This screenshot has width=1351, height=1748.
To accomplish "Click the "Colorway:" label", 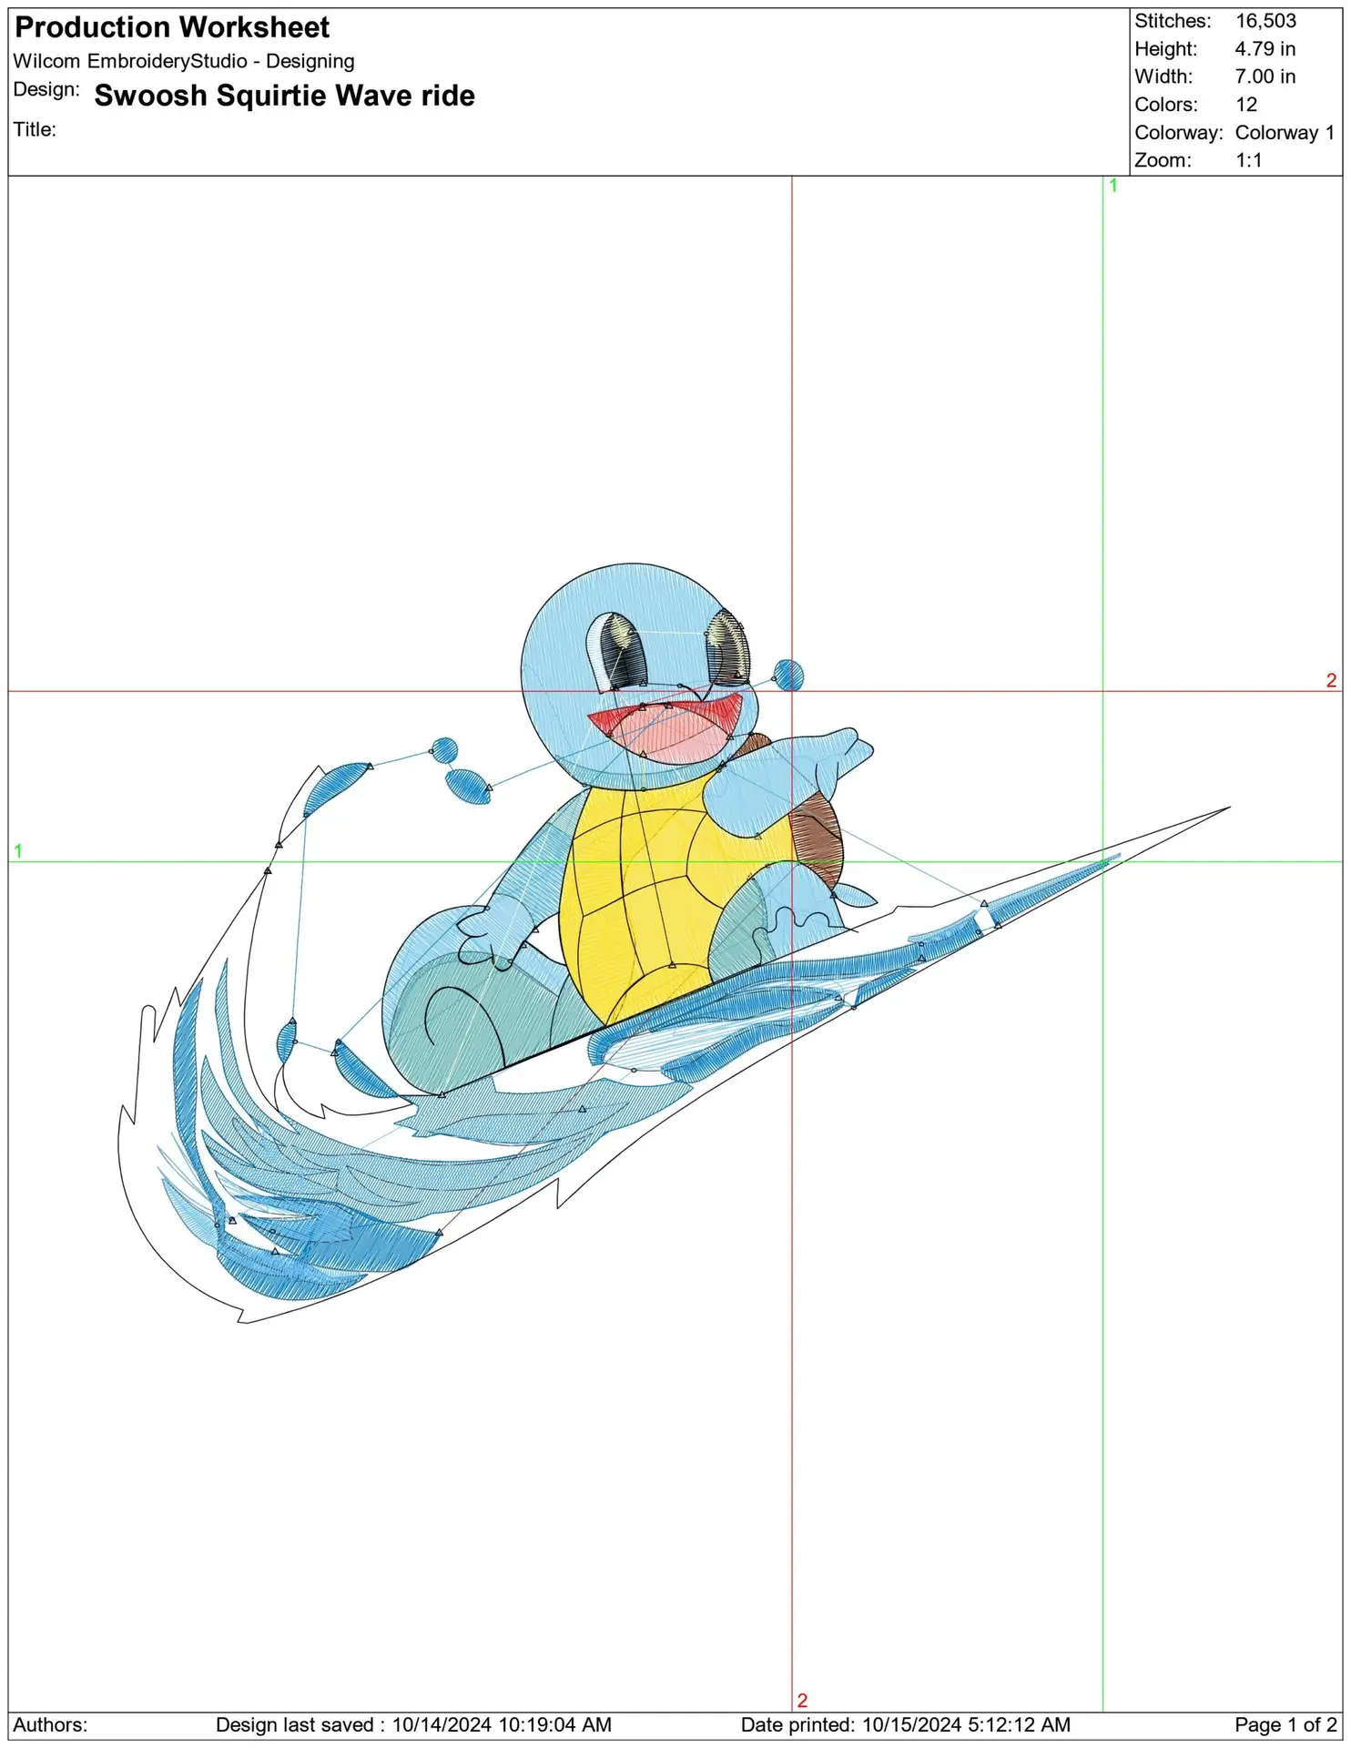I will (x=1179, y=133).
